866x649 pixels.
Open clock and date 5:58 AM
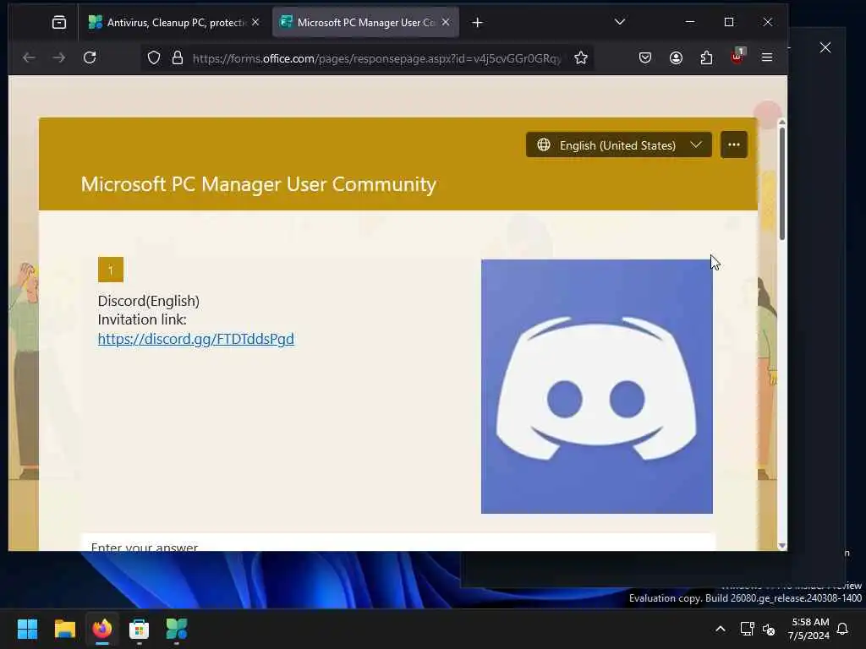pyautogui.click(x=809, y=629)
